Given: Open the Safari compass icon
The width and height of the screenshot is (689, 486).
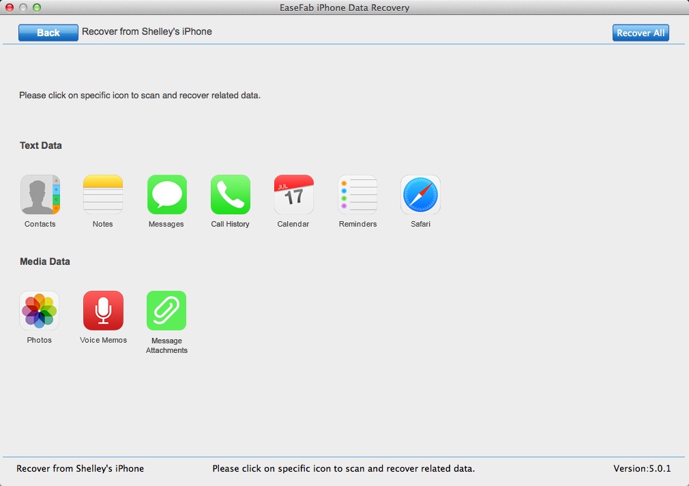Looking at the screenshot, I should (420, 195).
